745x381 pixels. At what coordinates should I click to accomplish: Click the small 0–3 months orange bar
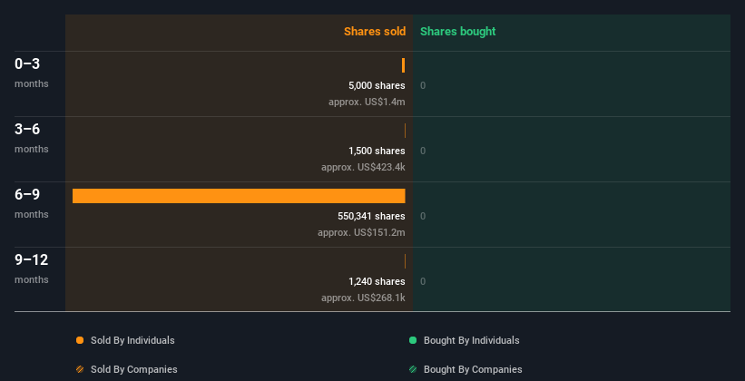click(x=404, y=65)
